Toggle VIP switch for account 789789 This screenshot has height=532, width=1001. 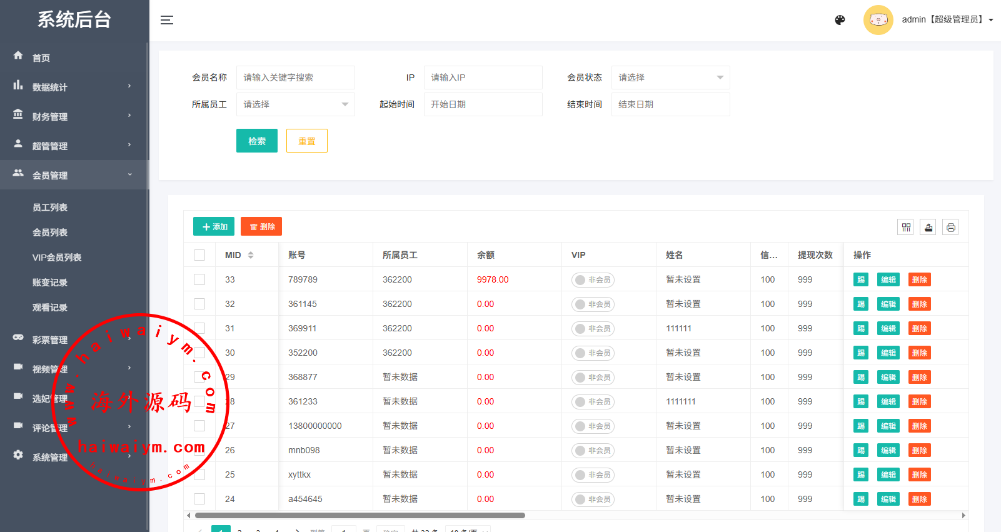click(x=593, y=280)
